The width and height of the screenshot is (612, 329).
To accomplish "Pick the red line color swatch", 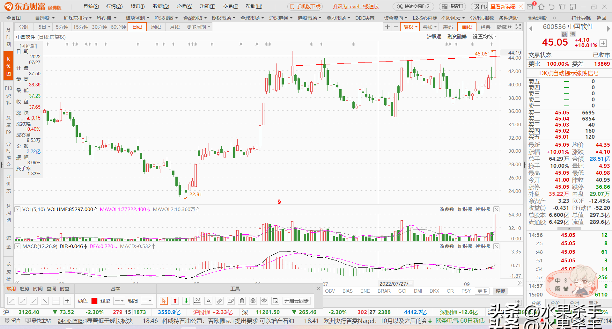I will (x=94, y=301).
